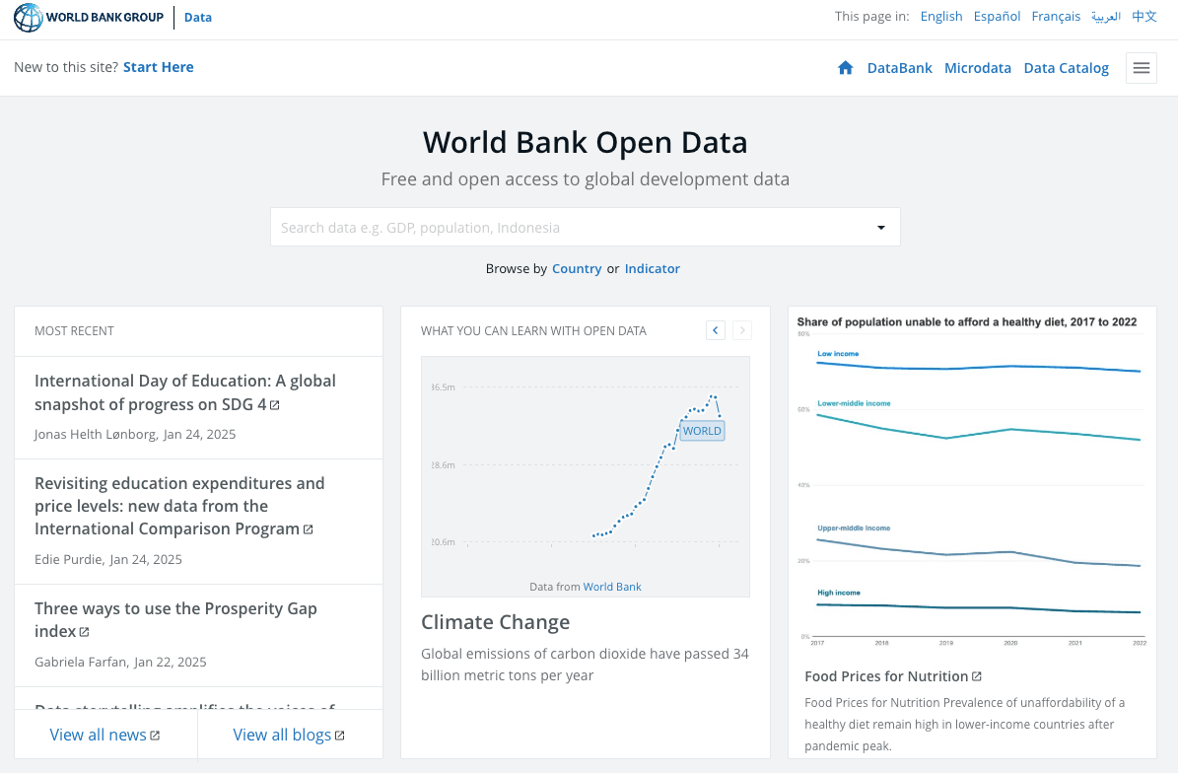1178x773 pixels.
Task: Switch page language to Arabic
Action: click(x=1106, y=17)
